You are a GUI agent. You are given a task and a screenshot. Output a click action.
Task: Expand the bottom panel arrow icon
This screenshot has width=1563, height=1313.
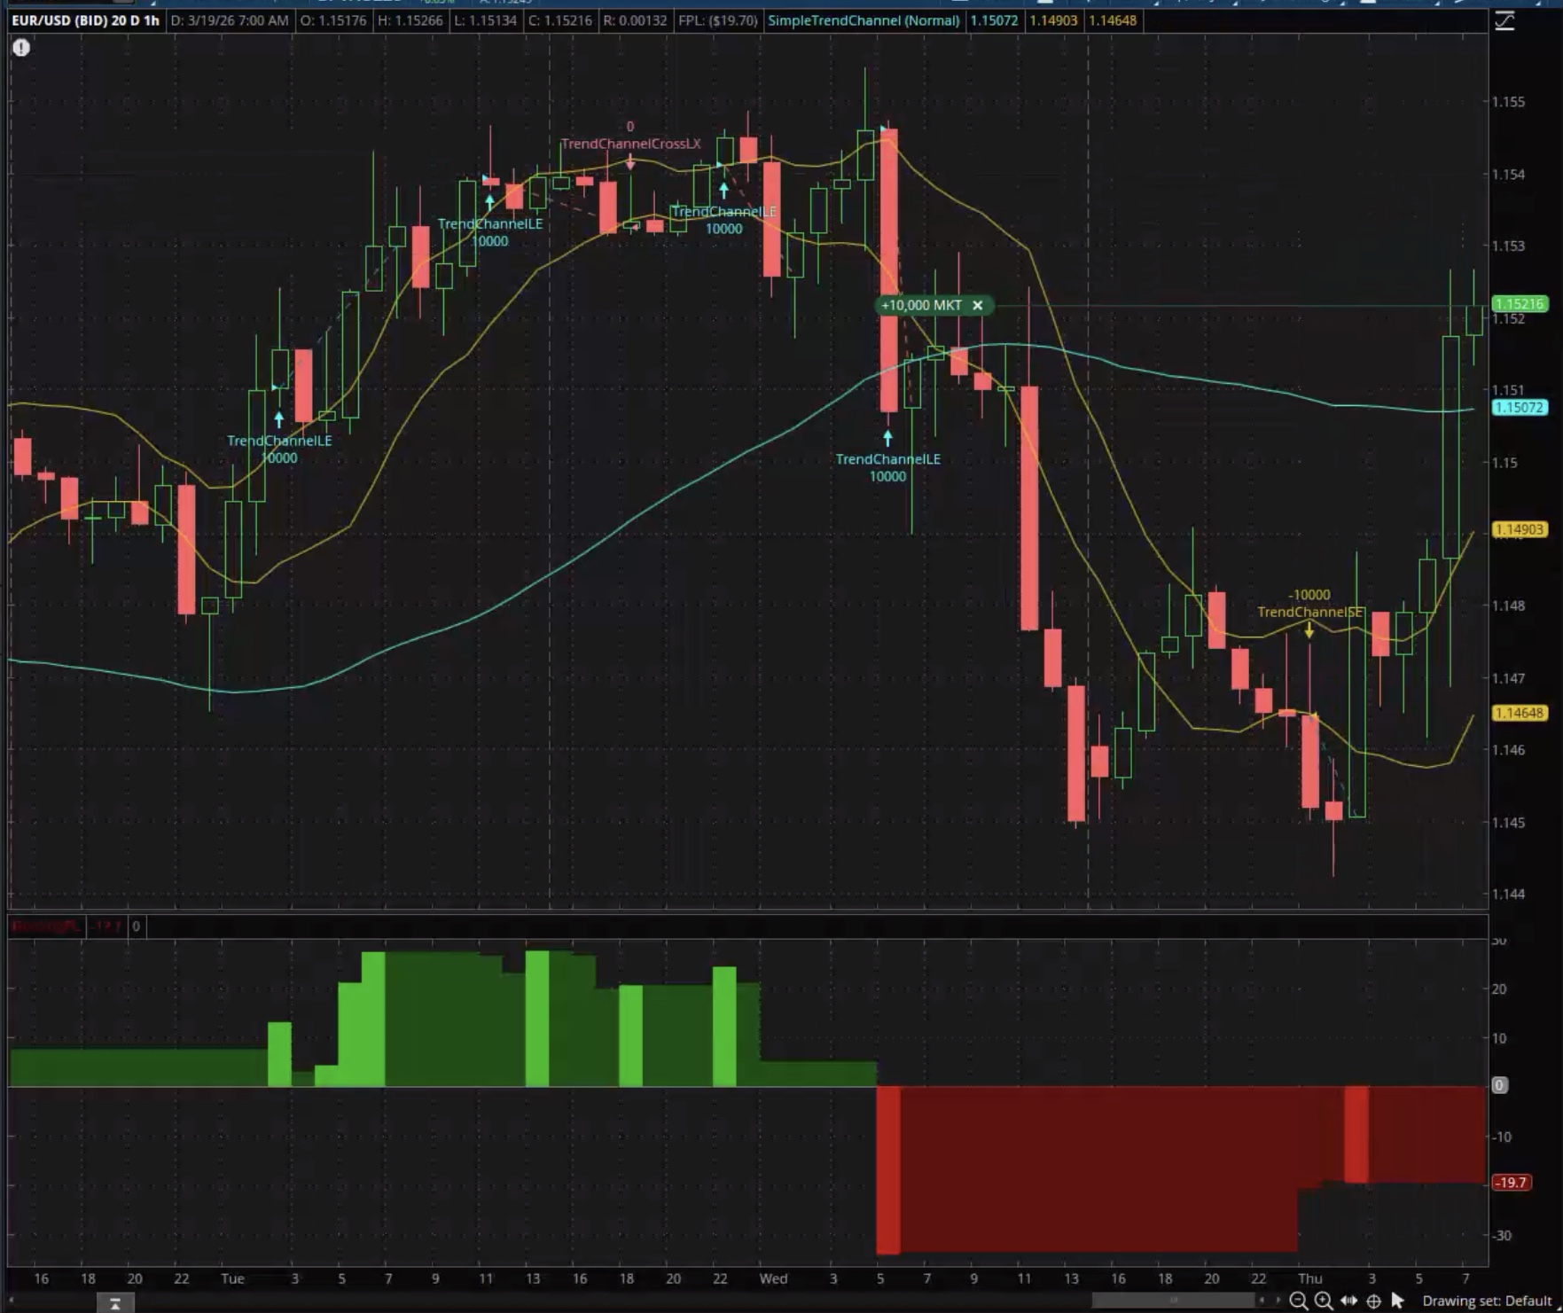tap(114, 1303)
